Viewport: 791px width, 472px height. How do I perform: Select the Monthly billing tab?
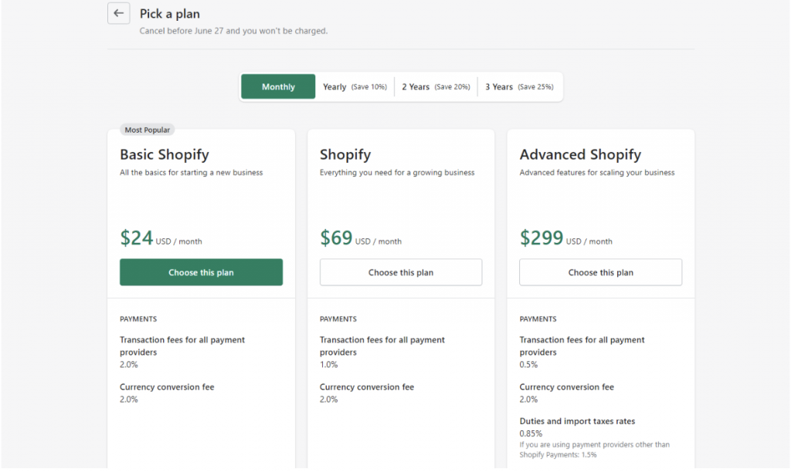(278, 86)
